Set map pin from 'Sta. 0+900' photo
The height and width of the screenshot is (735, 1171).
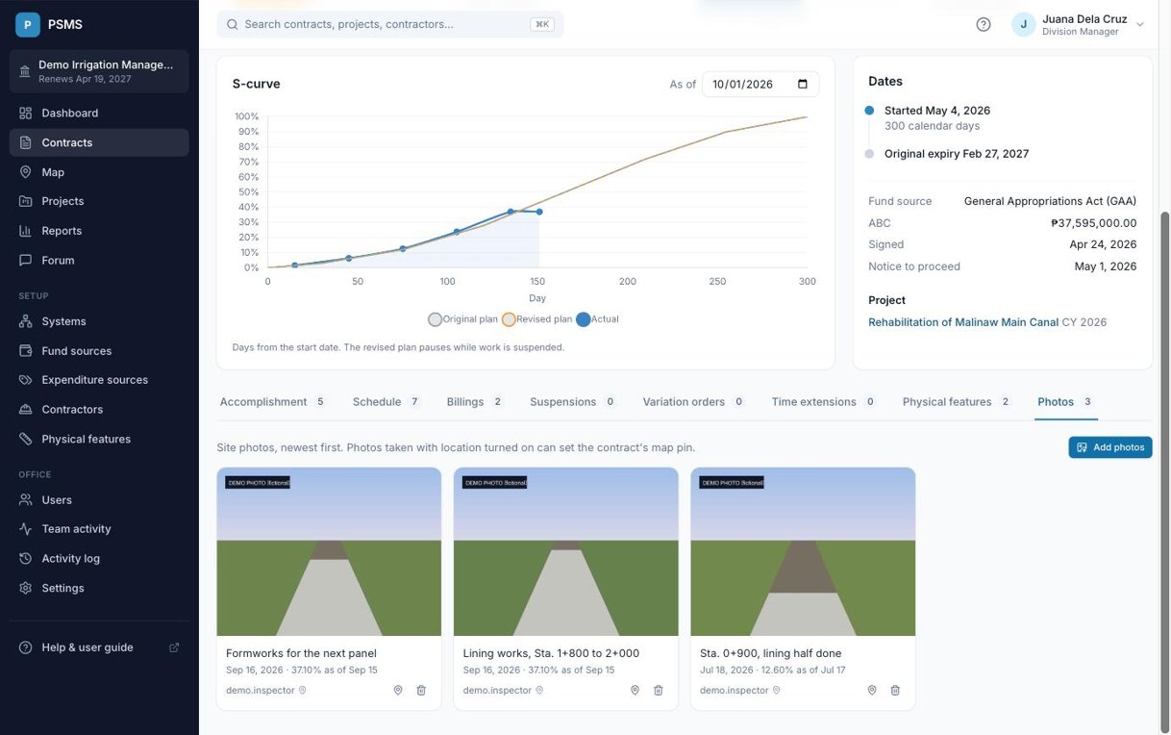(872, 691)
